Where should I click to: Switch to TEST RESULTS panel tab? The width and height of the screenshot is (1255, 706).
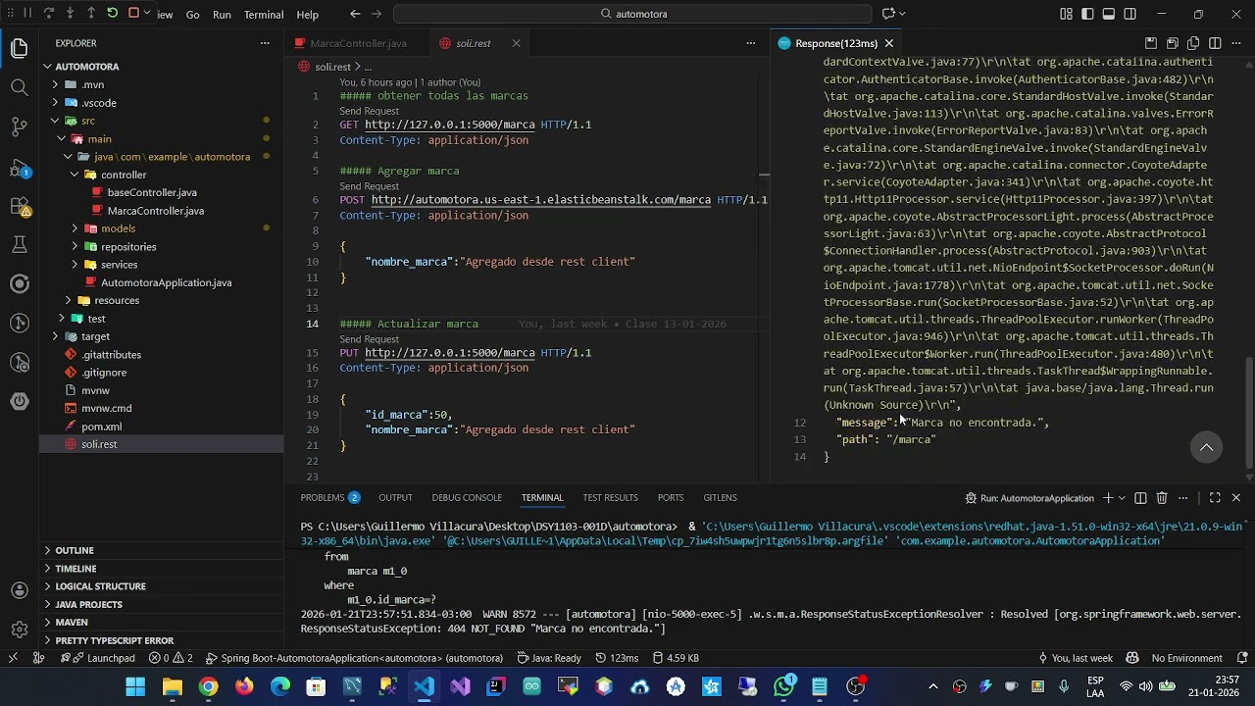(x=610, y=497)
